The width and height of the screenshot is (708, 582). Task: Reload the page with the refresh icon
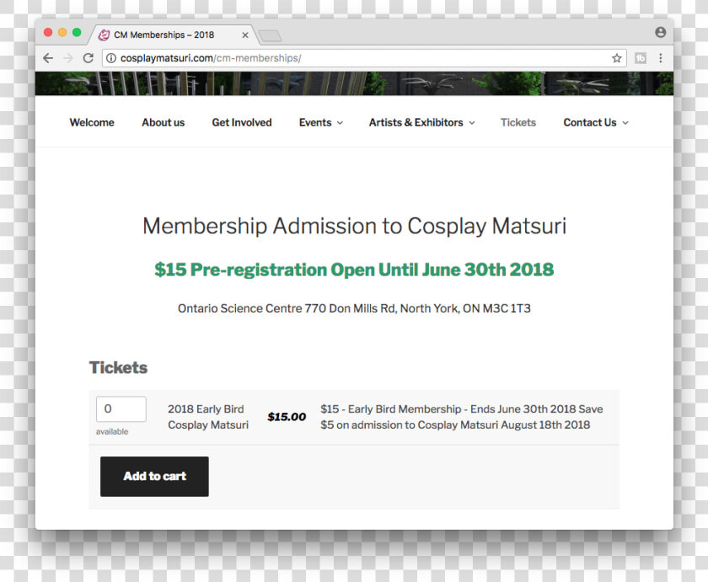(x=88, y=58)
